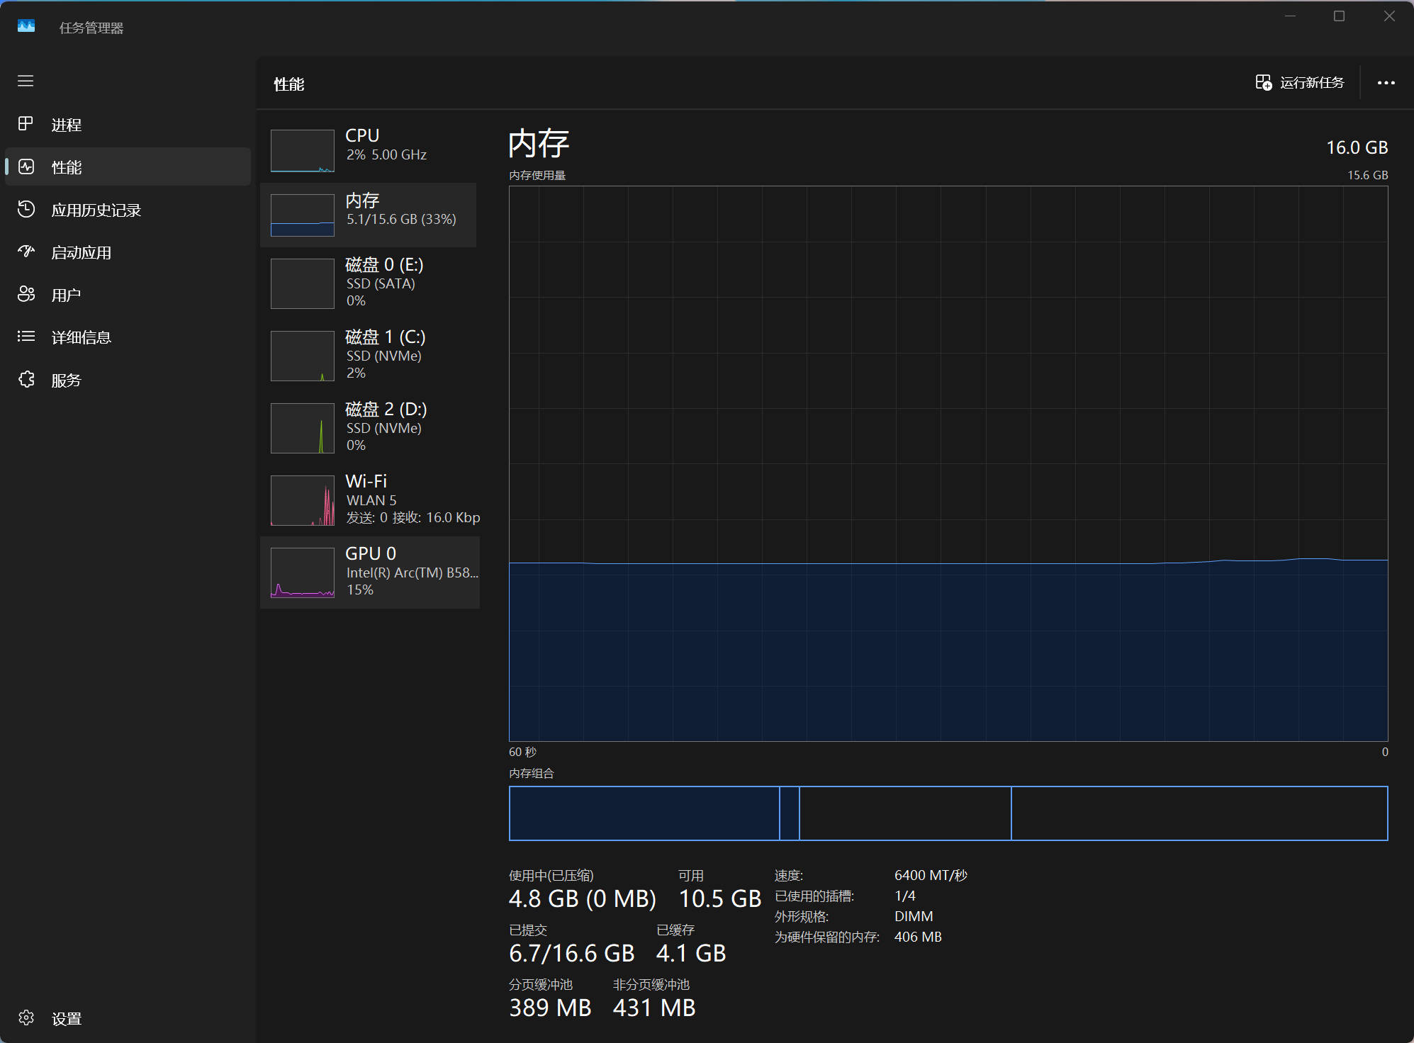
Task: Select 磁盘 2 (D:) entry
Action: (369, 427)
